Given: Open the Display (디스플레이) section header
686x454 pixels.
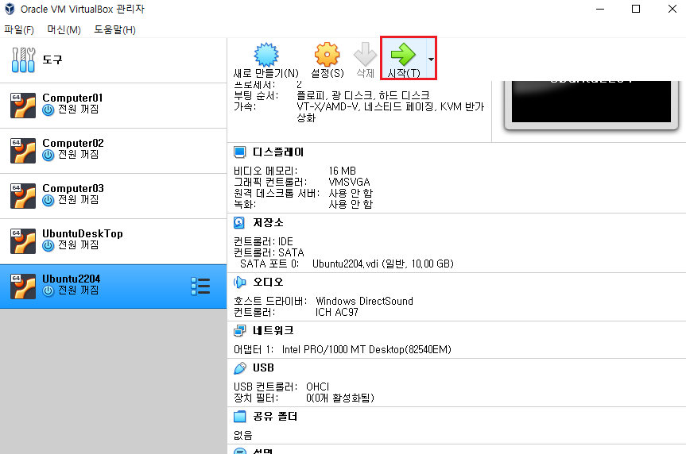Looking at the screenshot, I should tap(278, 152).
